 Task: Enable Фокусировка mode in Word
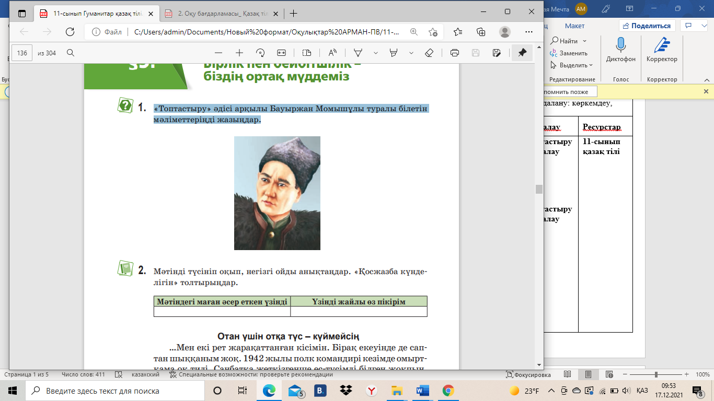click(x=528, y=374)
